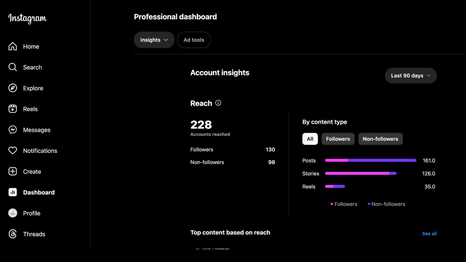Open the Last 90 days date range dropdown
The height and width of the screenshot is (262, 466).
tap(411, 76)
